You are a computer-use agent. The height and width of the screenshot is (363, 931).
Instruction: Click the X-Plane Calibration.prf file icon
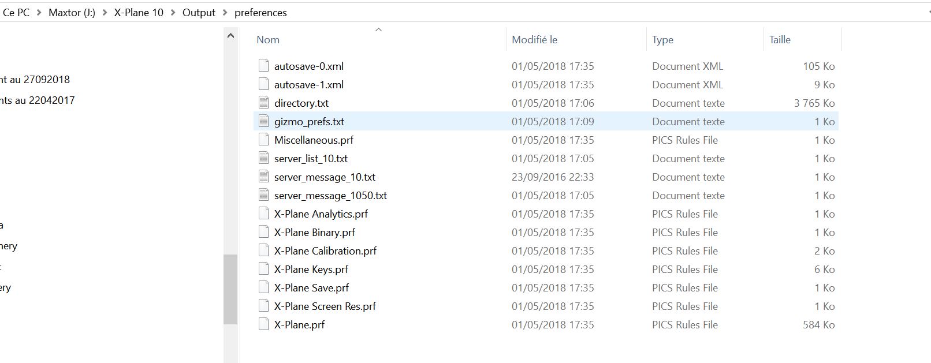pyautogui.click(x=264, y=250)
